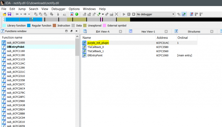This screenshot has height=127, width=222.
Task: Select sub_6CFC1000 in Functions window
Action: click(16, 43)
